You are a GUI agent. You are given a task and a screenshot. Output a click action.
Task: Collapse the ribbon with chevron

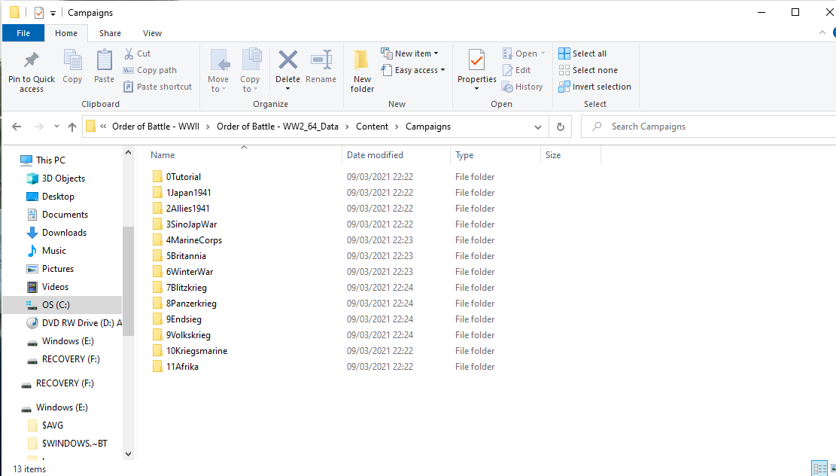[822, 33]
